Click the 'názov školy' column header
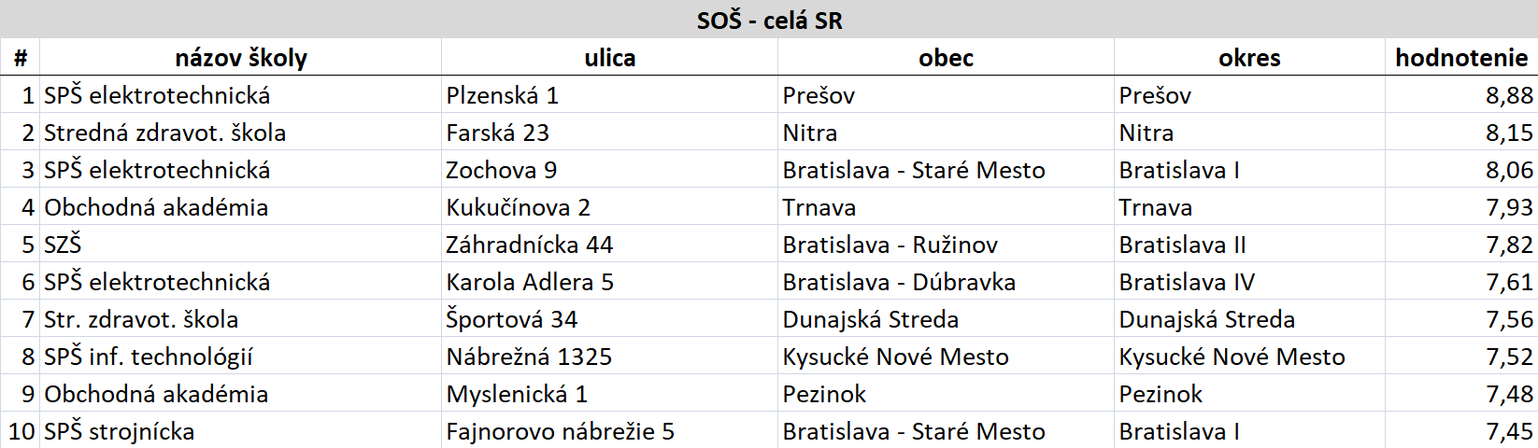 240,57
